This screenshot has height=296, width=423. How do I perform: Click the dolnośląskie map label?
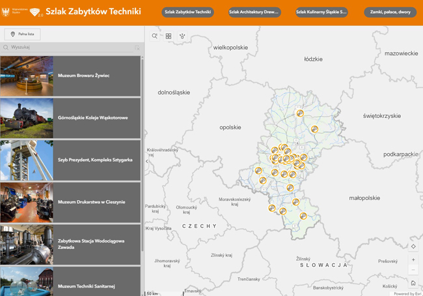174,93
